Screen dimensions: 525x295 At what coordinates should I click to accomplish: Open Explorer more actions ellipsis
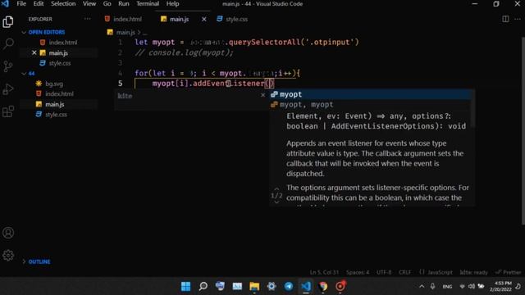pos(88,19)
